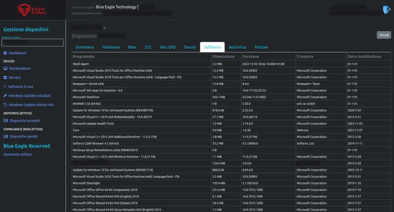
Task: Select the WinRAR 5.50 (64-bit) row
Action: [231, 104]
